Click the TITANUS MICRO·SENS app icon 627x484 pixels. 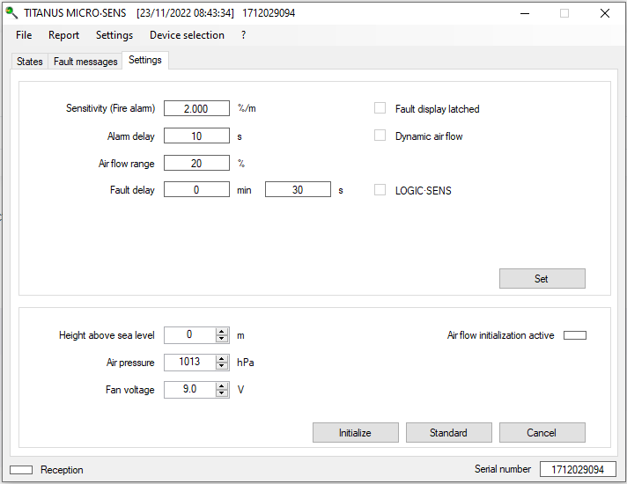[x=11, y=13]
